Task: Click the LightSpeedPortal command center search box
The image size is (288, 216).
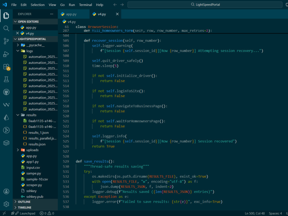Action: click(x=205, y=5)
